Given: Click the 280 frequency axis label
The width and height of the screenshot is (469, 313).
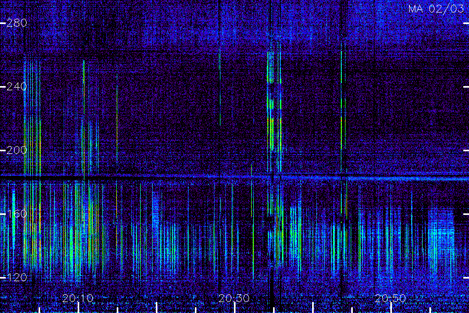Looking at the screenshot, I should coord(17,23).
